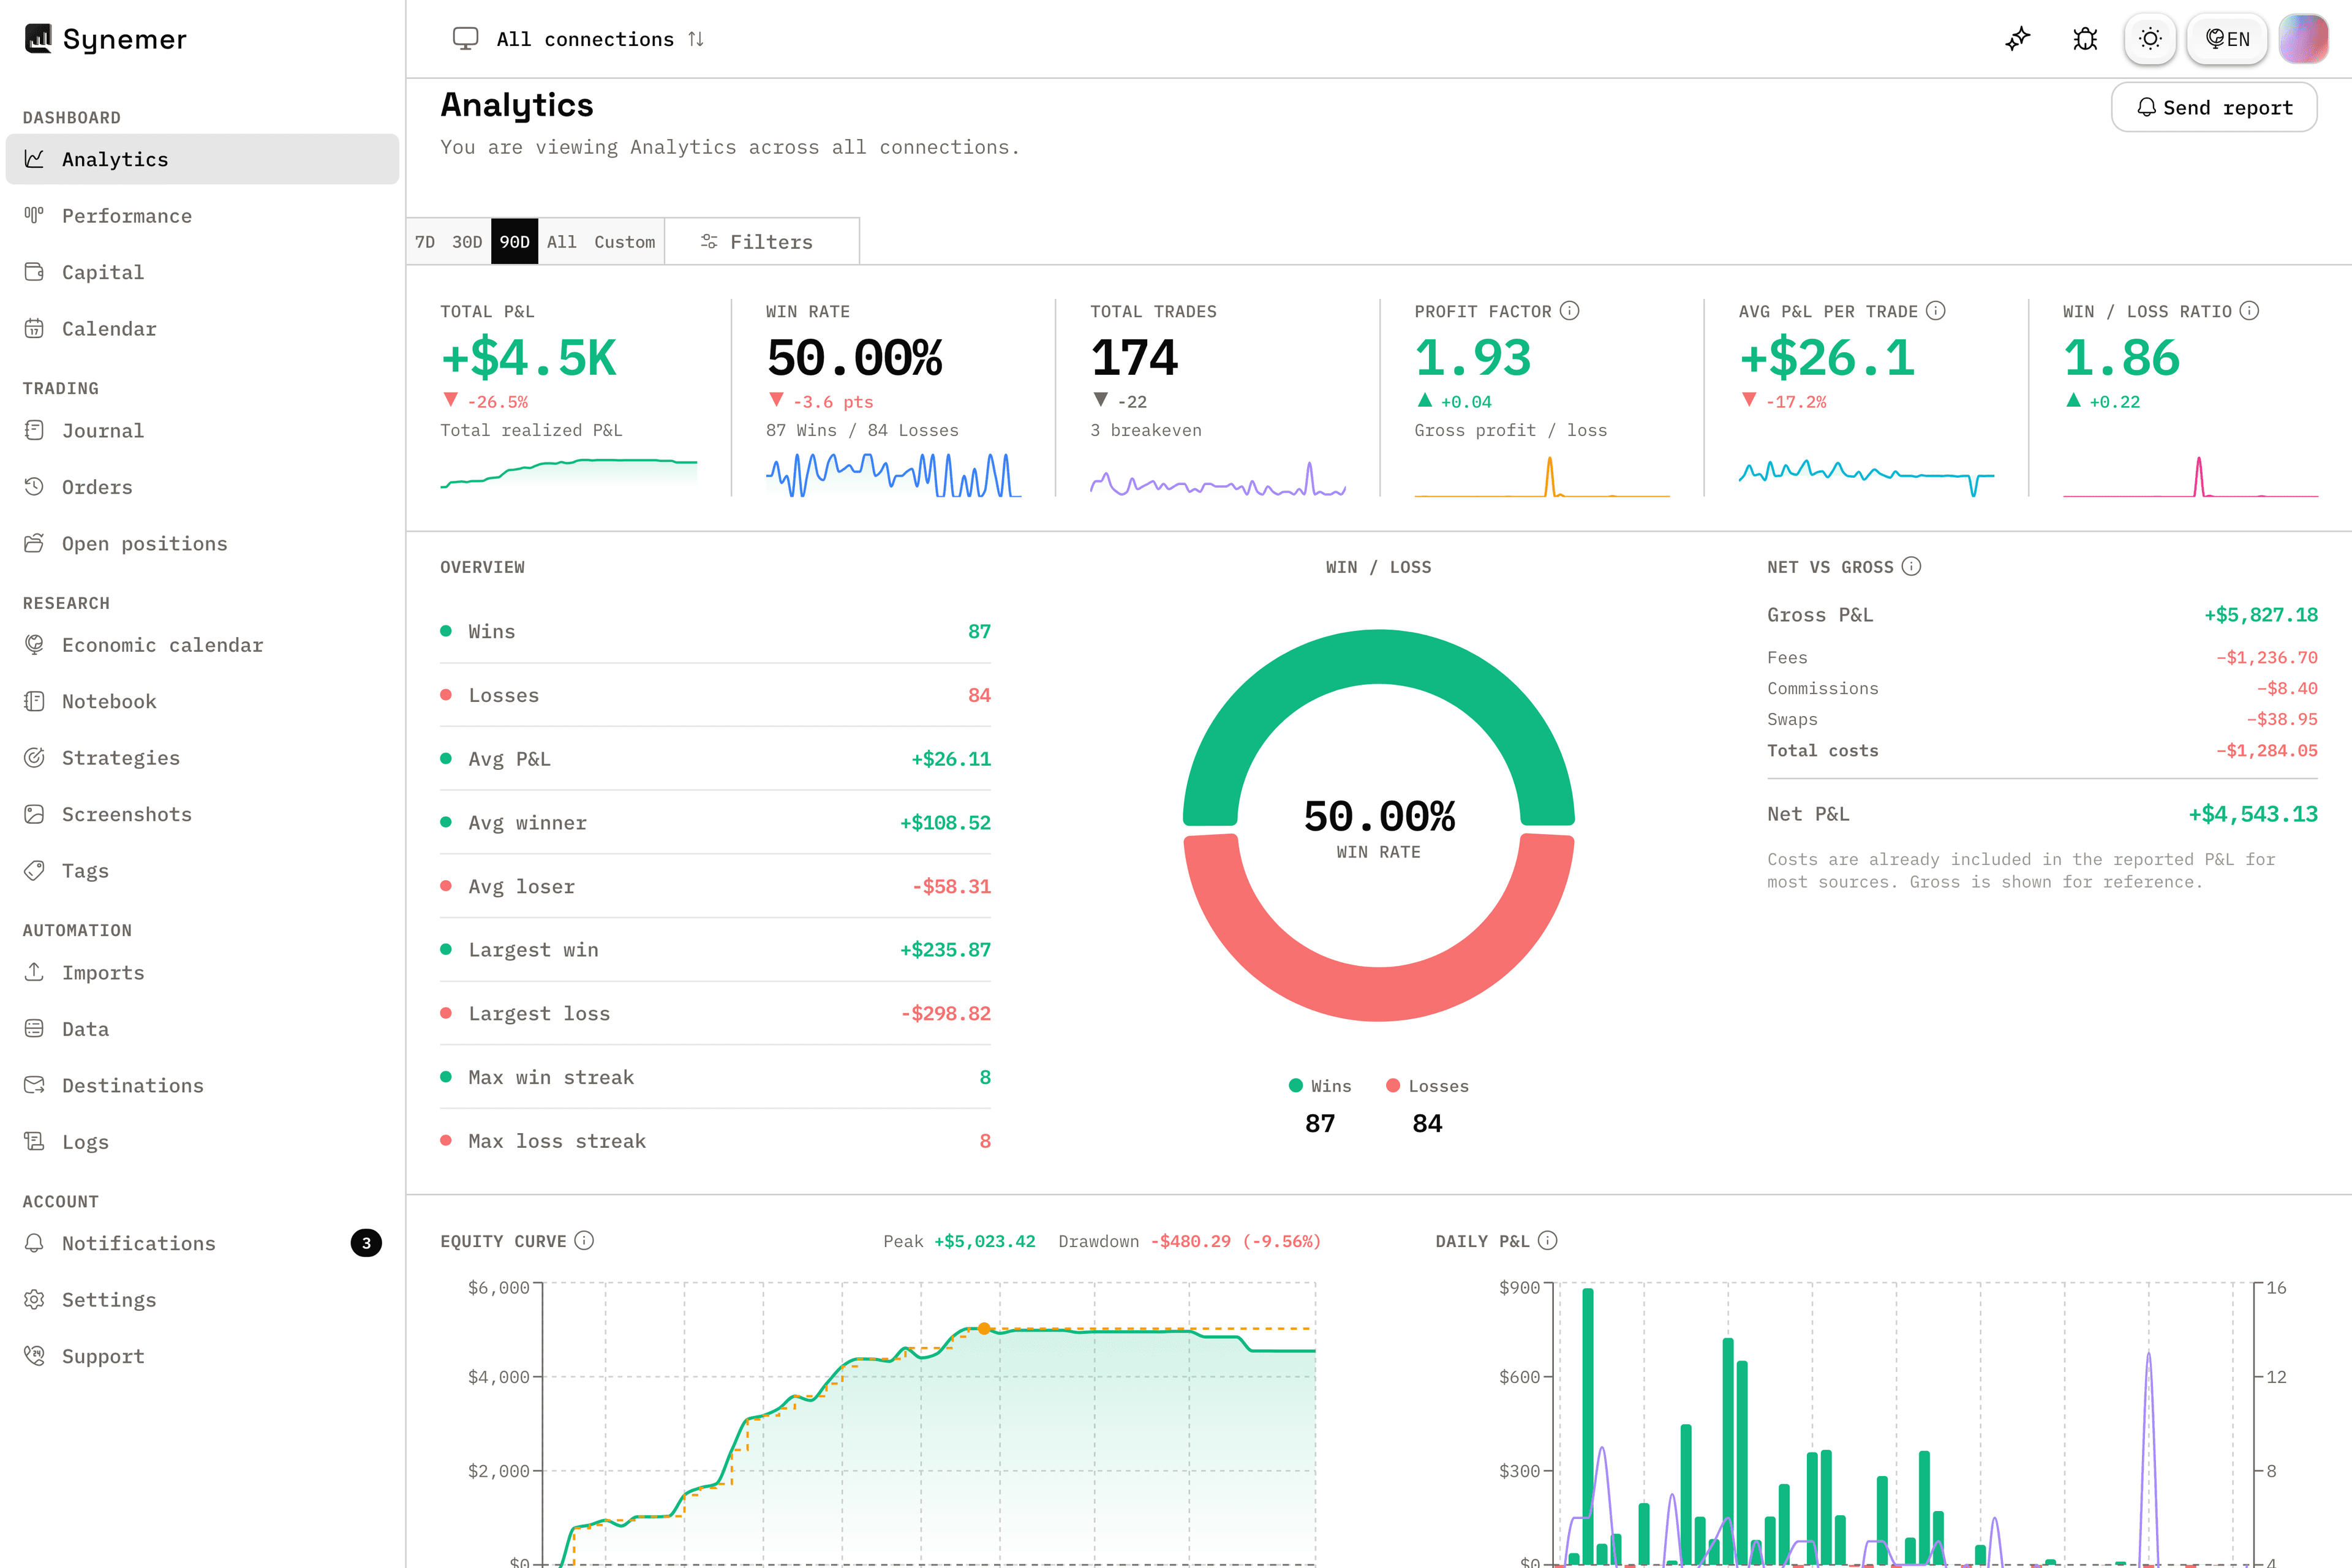This screenshot has height=1568, width=2352.
Task: Click the Win / Loss Ratio info icon
Action: 2249,311
